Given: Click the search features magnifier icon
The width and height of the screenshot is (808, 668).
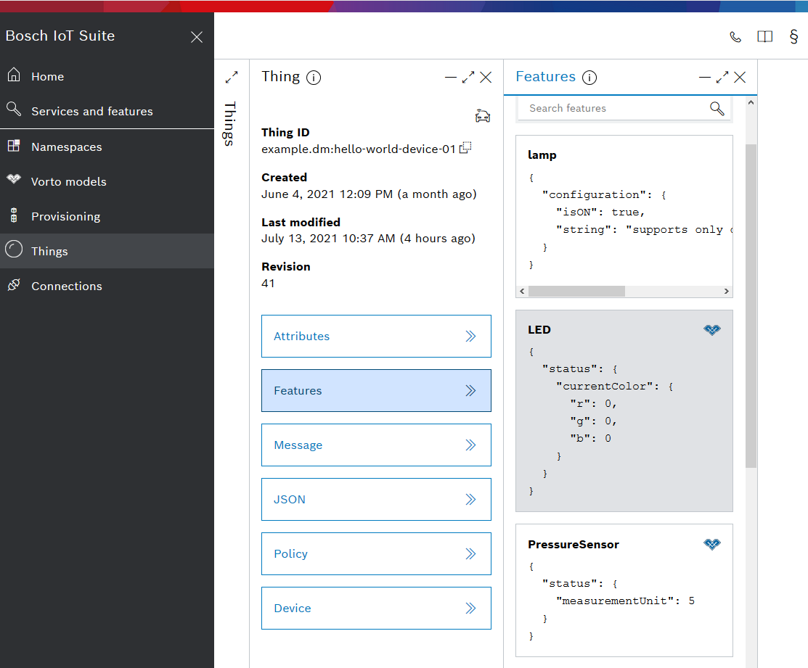Looking at the screenshot, I should point(717,109).
